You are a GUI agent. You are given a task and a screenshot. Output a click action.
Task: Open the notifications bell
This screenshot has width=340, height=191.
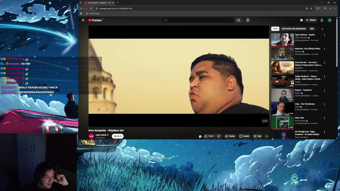coord(322,20)
